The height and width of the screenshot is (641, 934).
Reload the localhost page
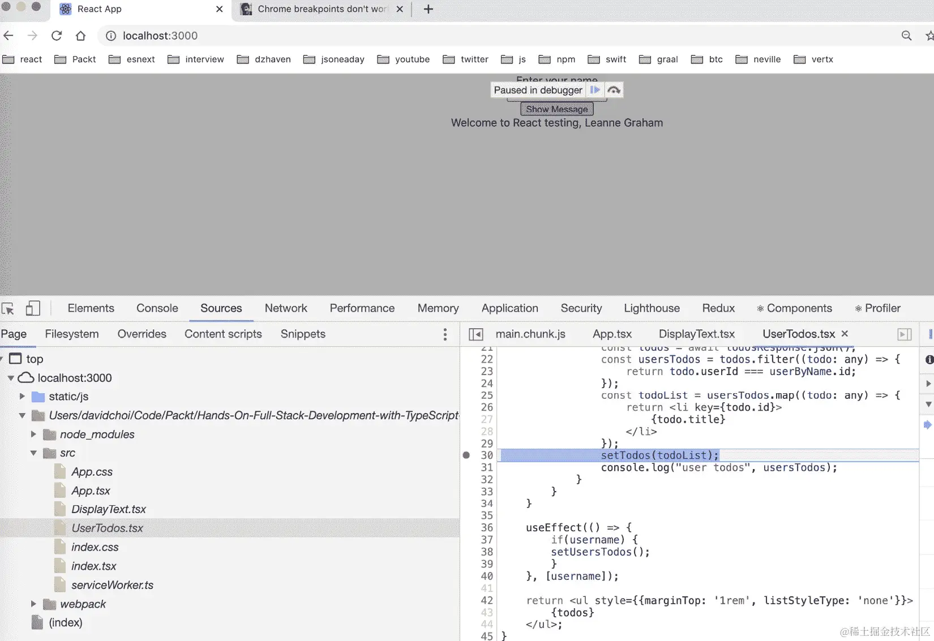pyautogui.click(x=57, y=36)
